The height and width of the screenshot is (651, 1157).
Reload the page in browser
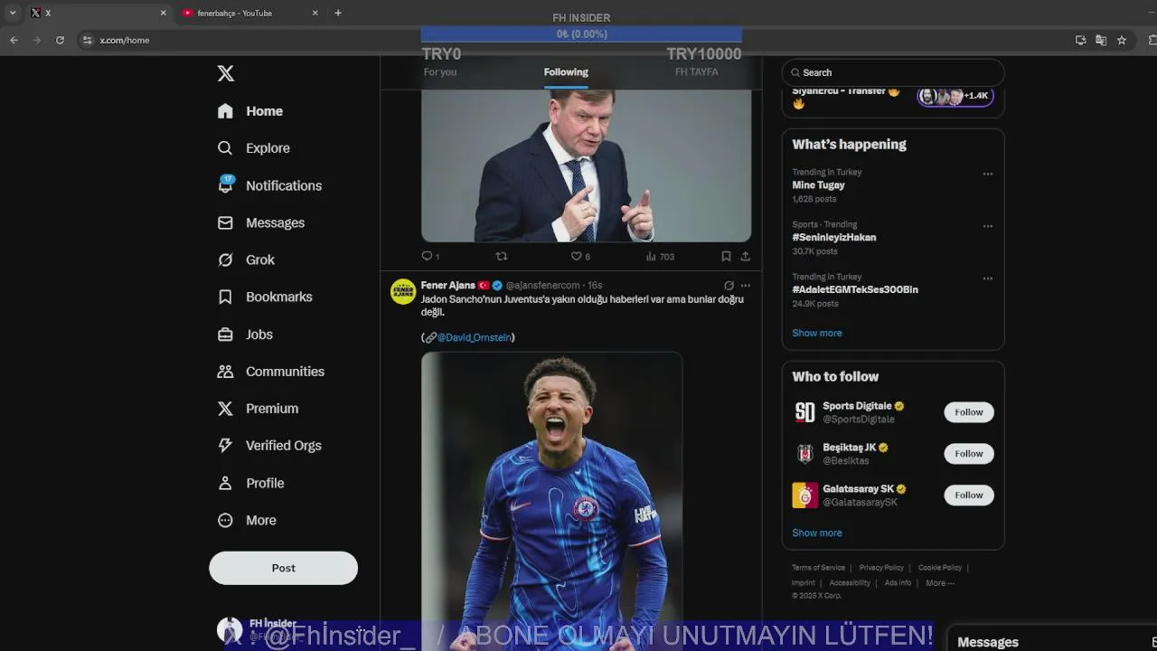coord(60,40)
